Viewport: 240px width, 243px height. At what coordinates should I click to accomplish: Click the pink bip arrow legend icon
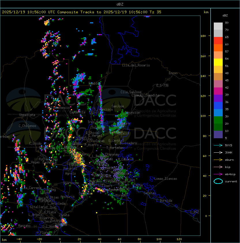[218, 167]
